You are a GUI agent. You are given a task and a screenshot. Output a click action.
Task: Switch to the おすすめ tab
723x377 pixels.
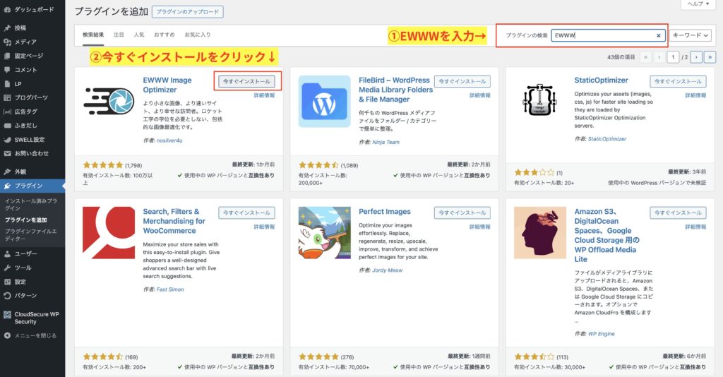click(x=164, y=35)
